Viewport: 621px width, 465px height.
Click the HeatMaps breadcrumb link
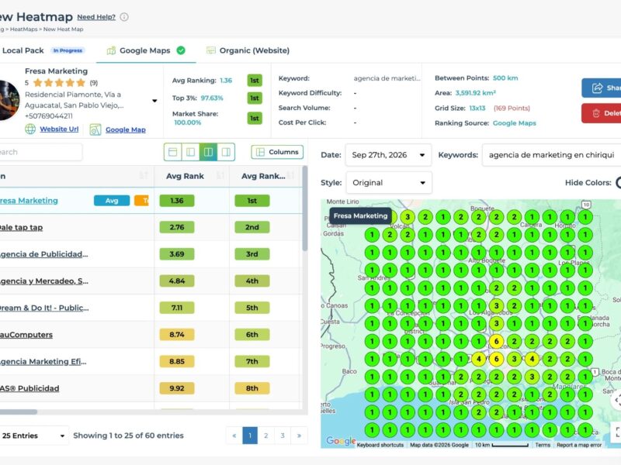click(24, 29)
